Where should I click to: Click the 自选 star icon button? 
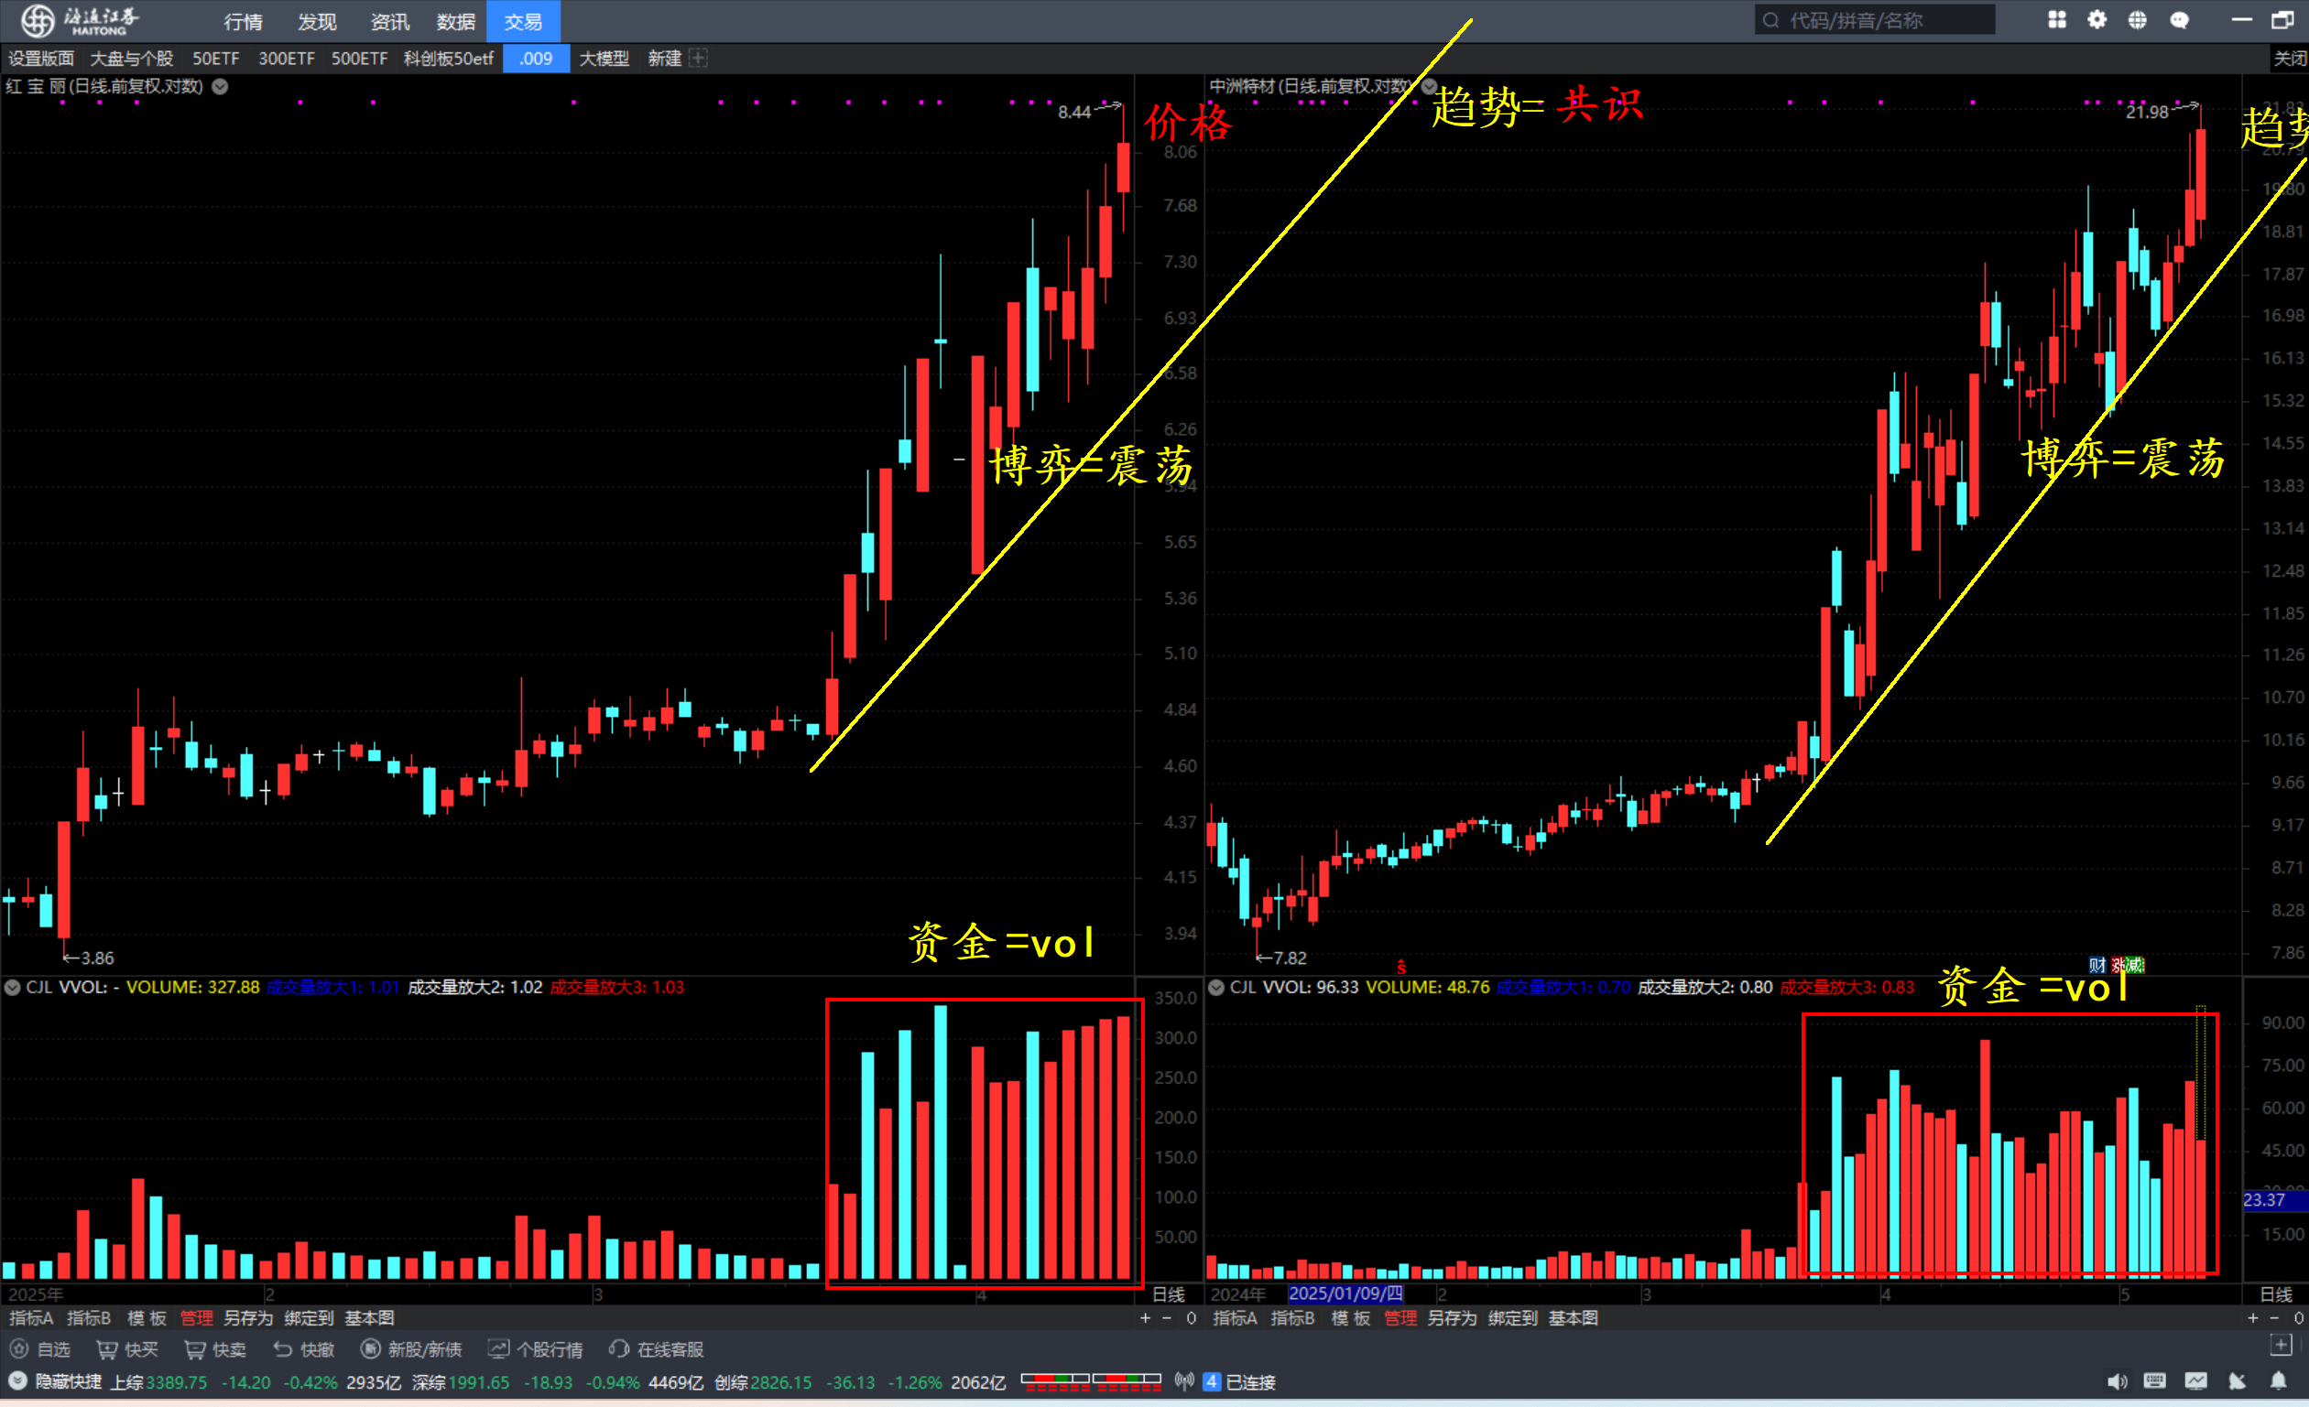pyautogui.click(x=40, y=1349)
